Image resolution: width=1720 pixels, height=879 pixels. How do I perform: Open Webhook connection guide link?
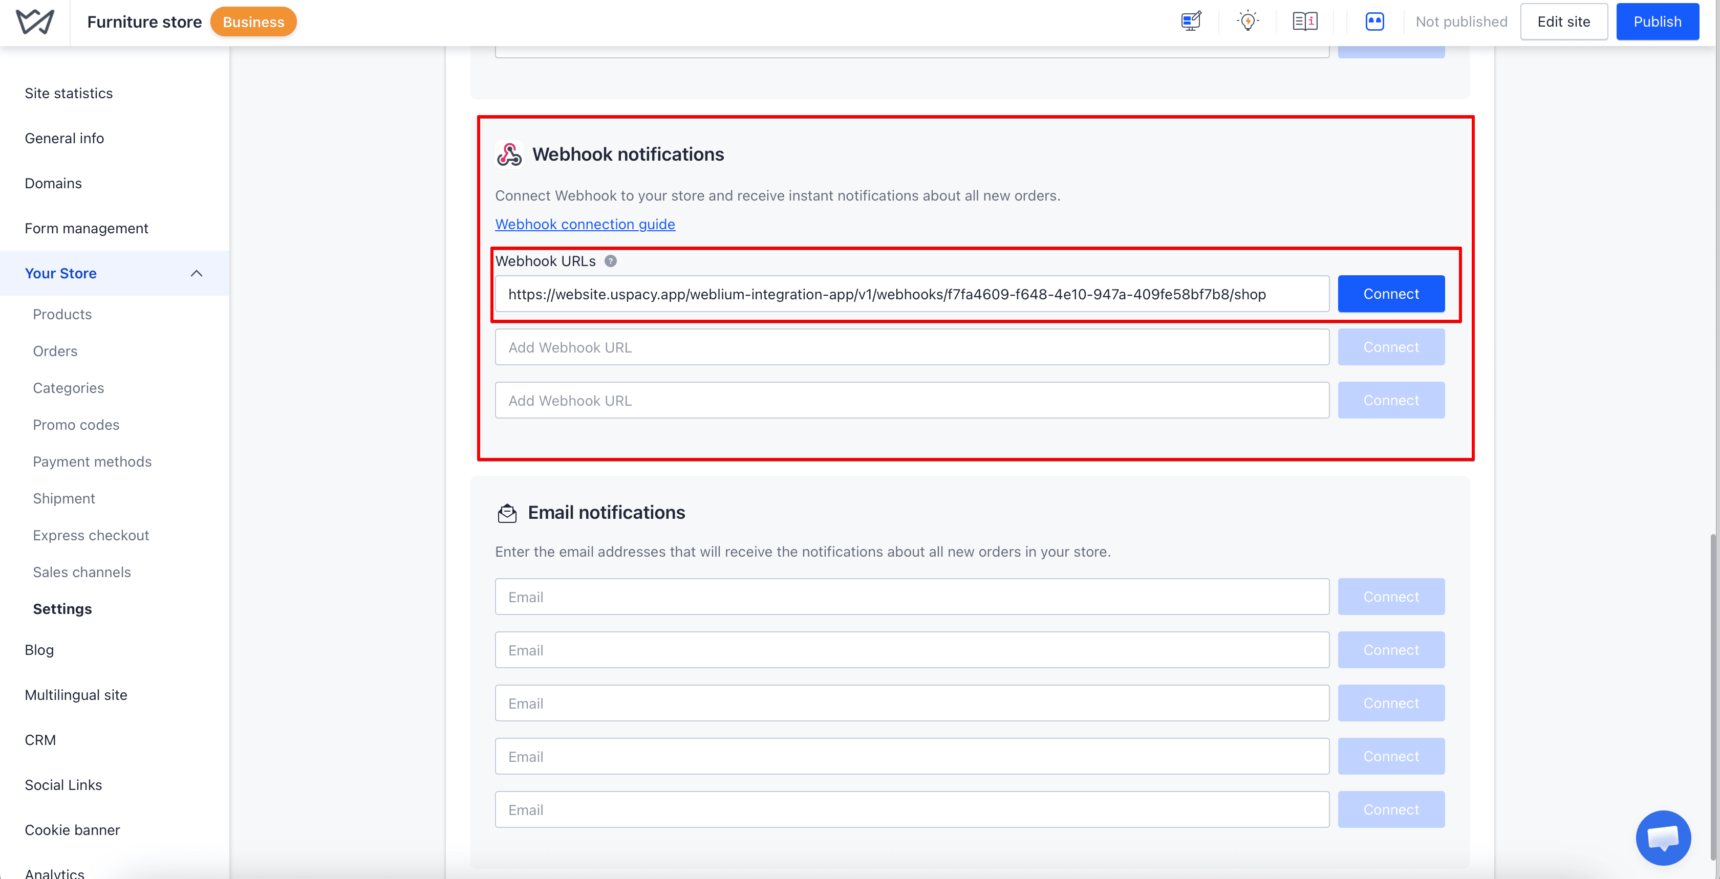(x=585, y=224)
